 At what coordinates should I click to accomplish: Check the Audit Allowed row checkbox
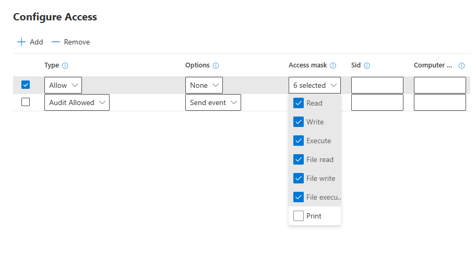click(x=26, y=102)
